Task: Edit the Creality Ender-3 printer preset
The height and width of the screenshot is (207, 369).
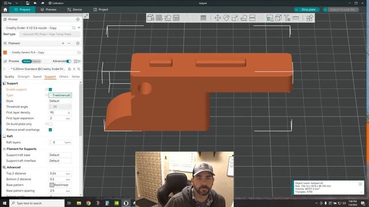Action: coord(74,28)
